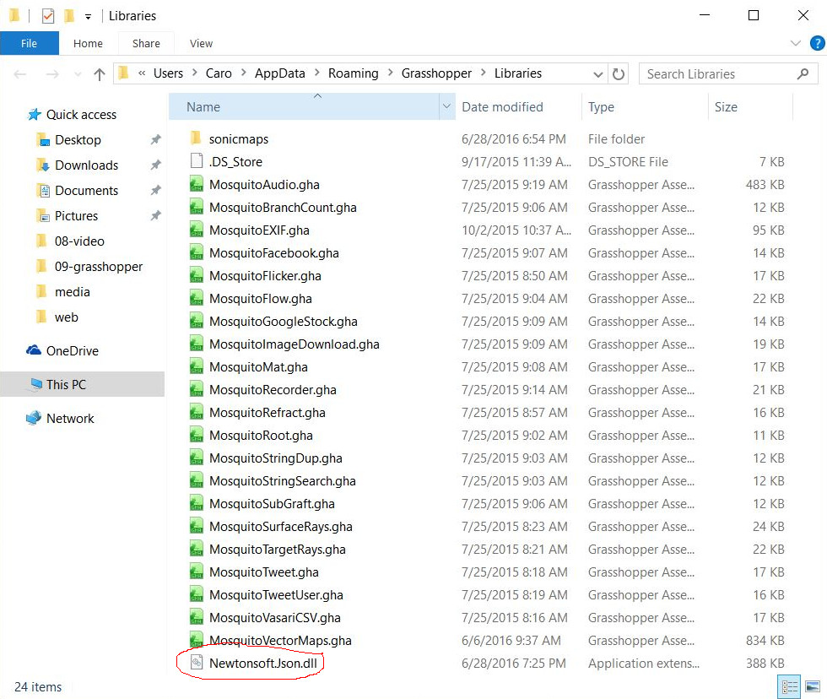This screenshot has width=827, height=699.
Task: Switch to the Home ribbon tab
Action: point(88,43)
